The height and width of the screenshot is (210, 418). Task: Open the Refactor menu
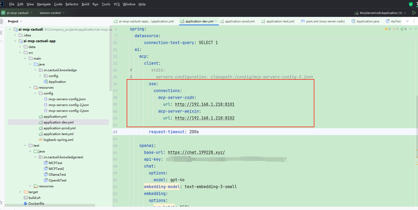[72, 4]
